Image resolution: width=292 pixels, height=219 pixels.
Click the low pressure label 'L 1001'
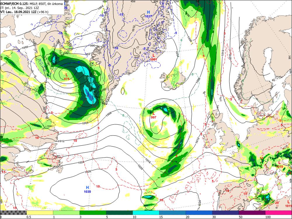[x=154, y=57]
